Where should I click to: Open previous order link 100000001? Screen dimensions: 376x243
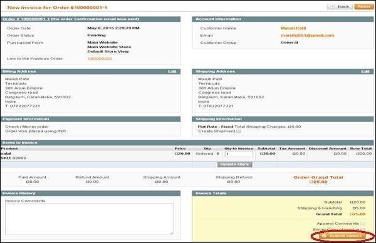100,58
